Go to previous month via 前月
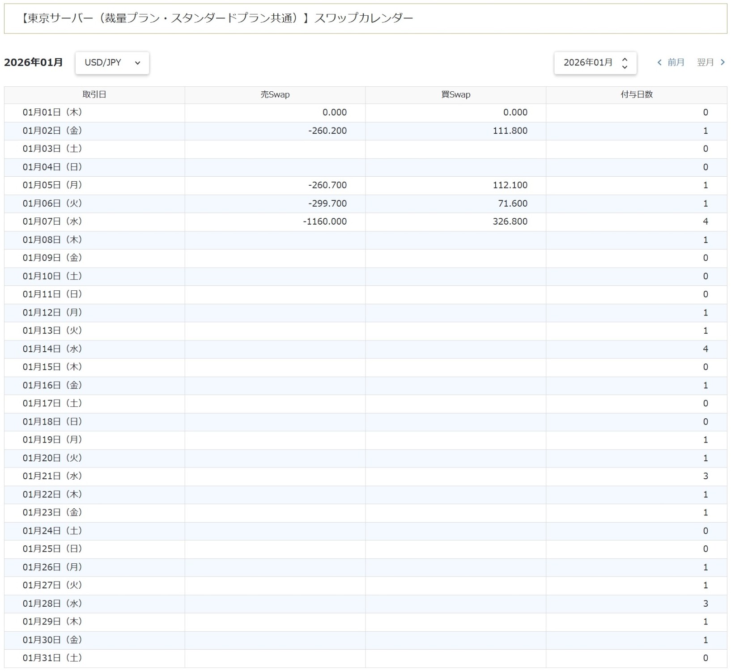Screen dimensions: 731x672 [671, 63]
